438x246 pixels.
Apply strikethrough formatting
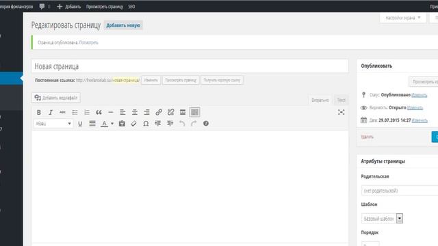[x=62, y=112]
